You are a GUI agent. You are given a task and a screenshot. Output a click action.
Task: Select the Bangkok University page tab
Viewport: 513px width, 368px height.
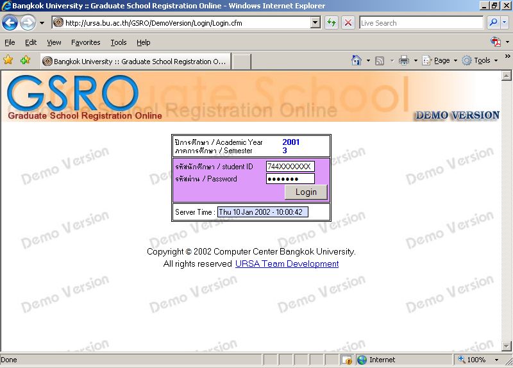tap(136, 62)
